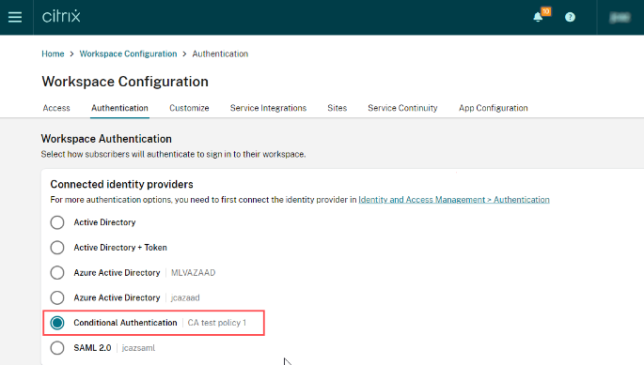Switch to the Access tab
Viewport: 644px width, 365px height.
pos(56,108)
